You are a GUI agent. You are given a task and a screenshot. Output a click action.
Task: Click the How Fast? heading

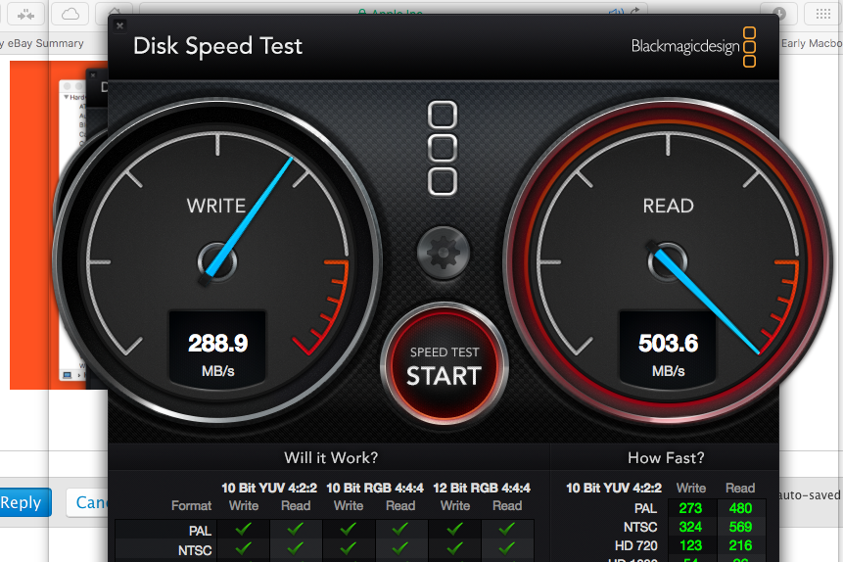tap(666, 457)
